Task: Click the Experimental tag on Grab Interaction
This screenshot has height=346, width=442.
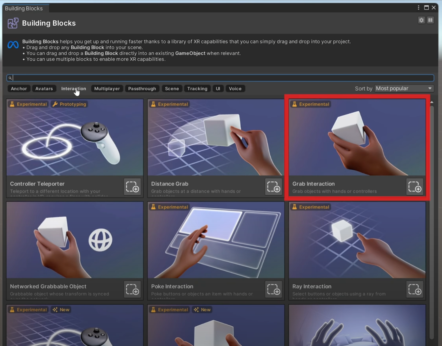Action: (311, 104)
